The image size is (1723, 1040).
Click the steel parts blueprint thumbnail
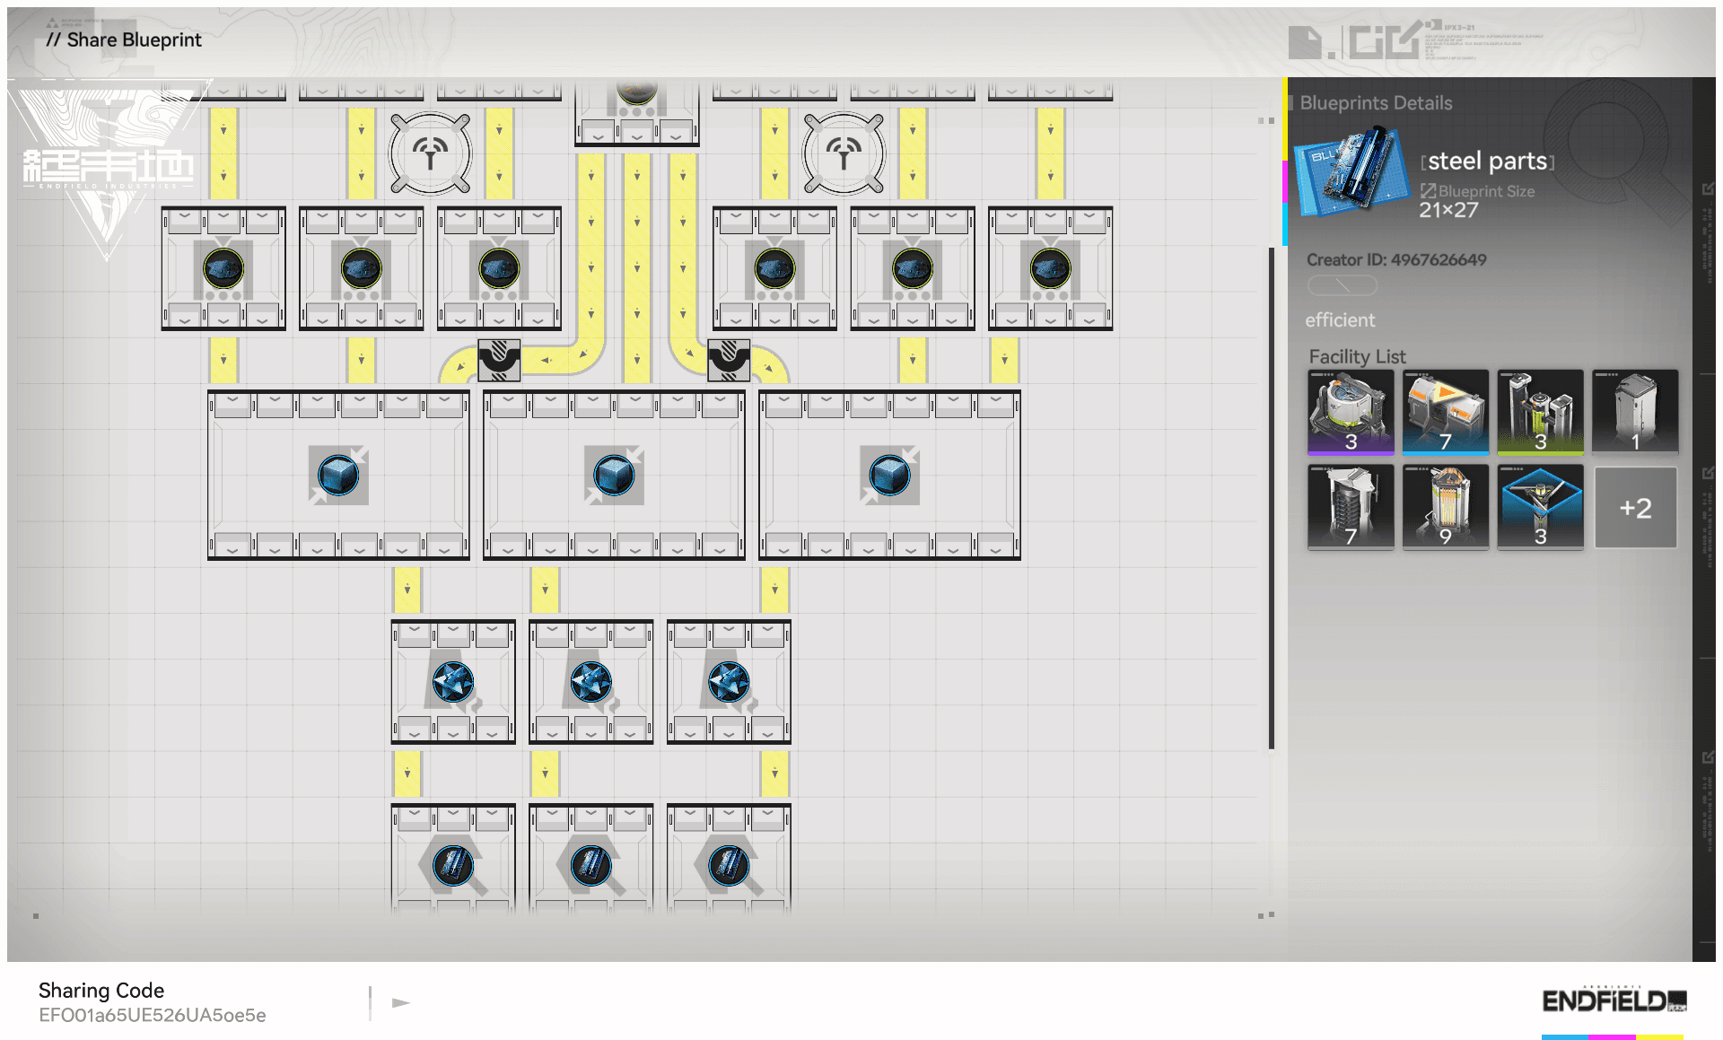pos(1351,170)
